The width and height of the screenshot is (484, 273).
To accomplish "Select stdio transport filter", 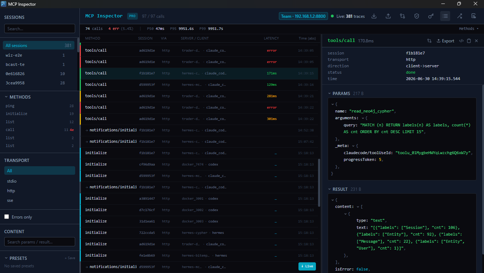I will click(40, 181).
